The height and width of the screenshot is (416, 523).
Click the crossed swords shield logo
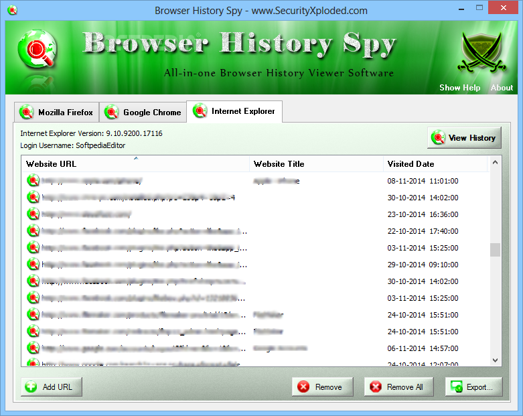[482, 52]
